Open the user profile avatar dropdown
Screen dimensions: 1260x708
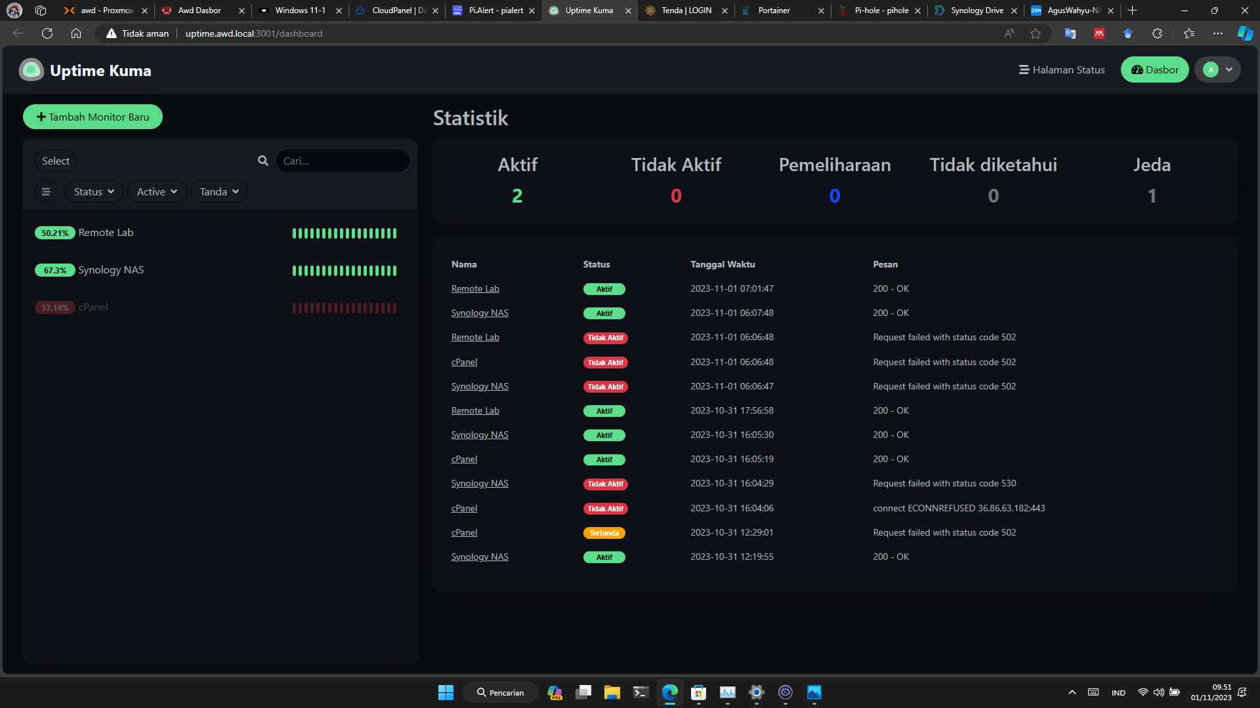pyautogui.click(x=1217, y=69)
